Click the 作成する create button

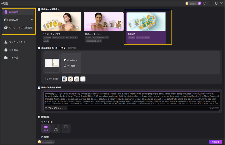pyautogui.click(x=216, y=142)
